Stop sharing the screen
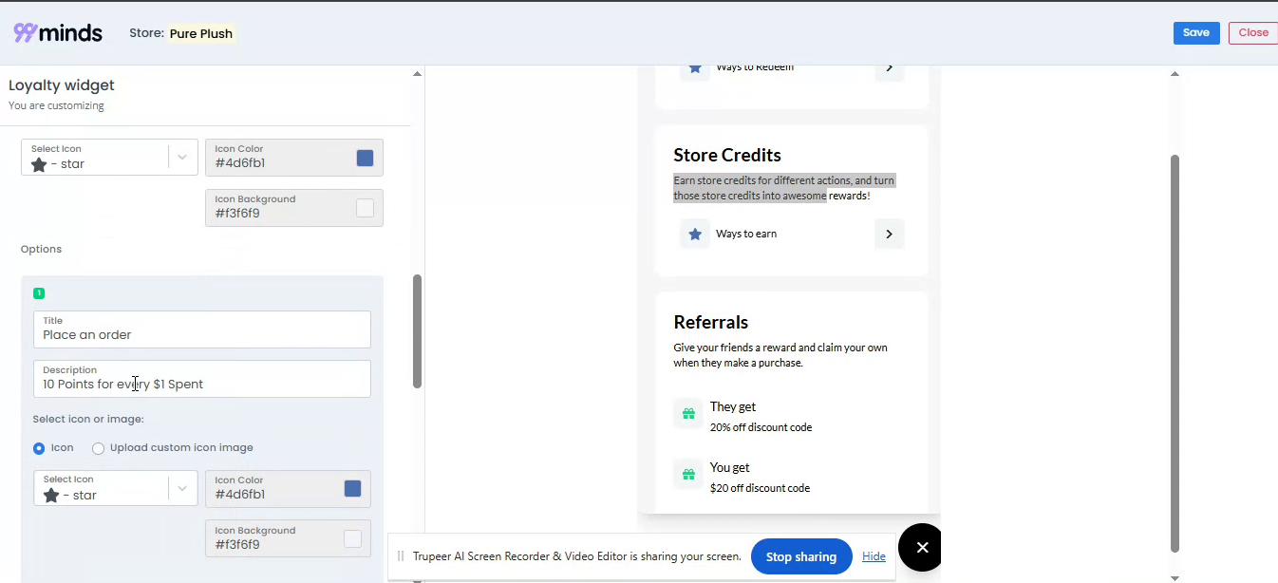Image resolution: width=1278 pixels, height=583 pixels. [x=801, y=556]
